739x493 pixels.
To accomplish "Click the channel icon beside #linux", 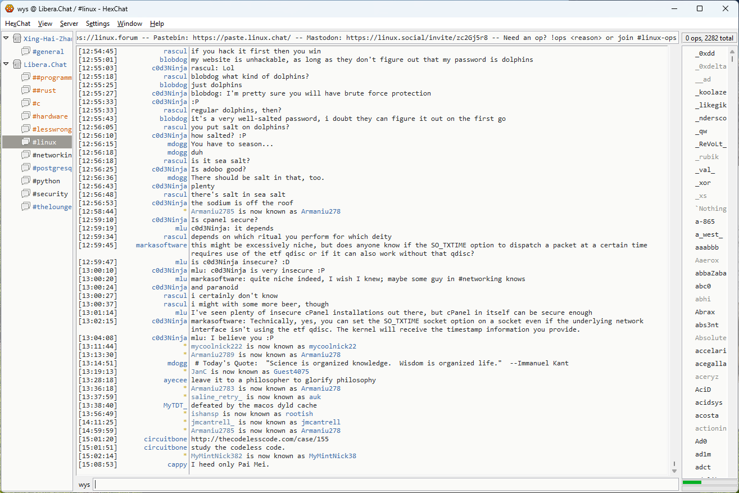I will 26,142.
